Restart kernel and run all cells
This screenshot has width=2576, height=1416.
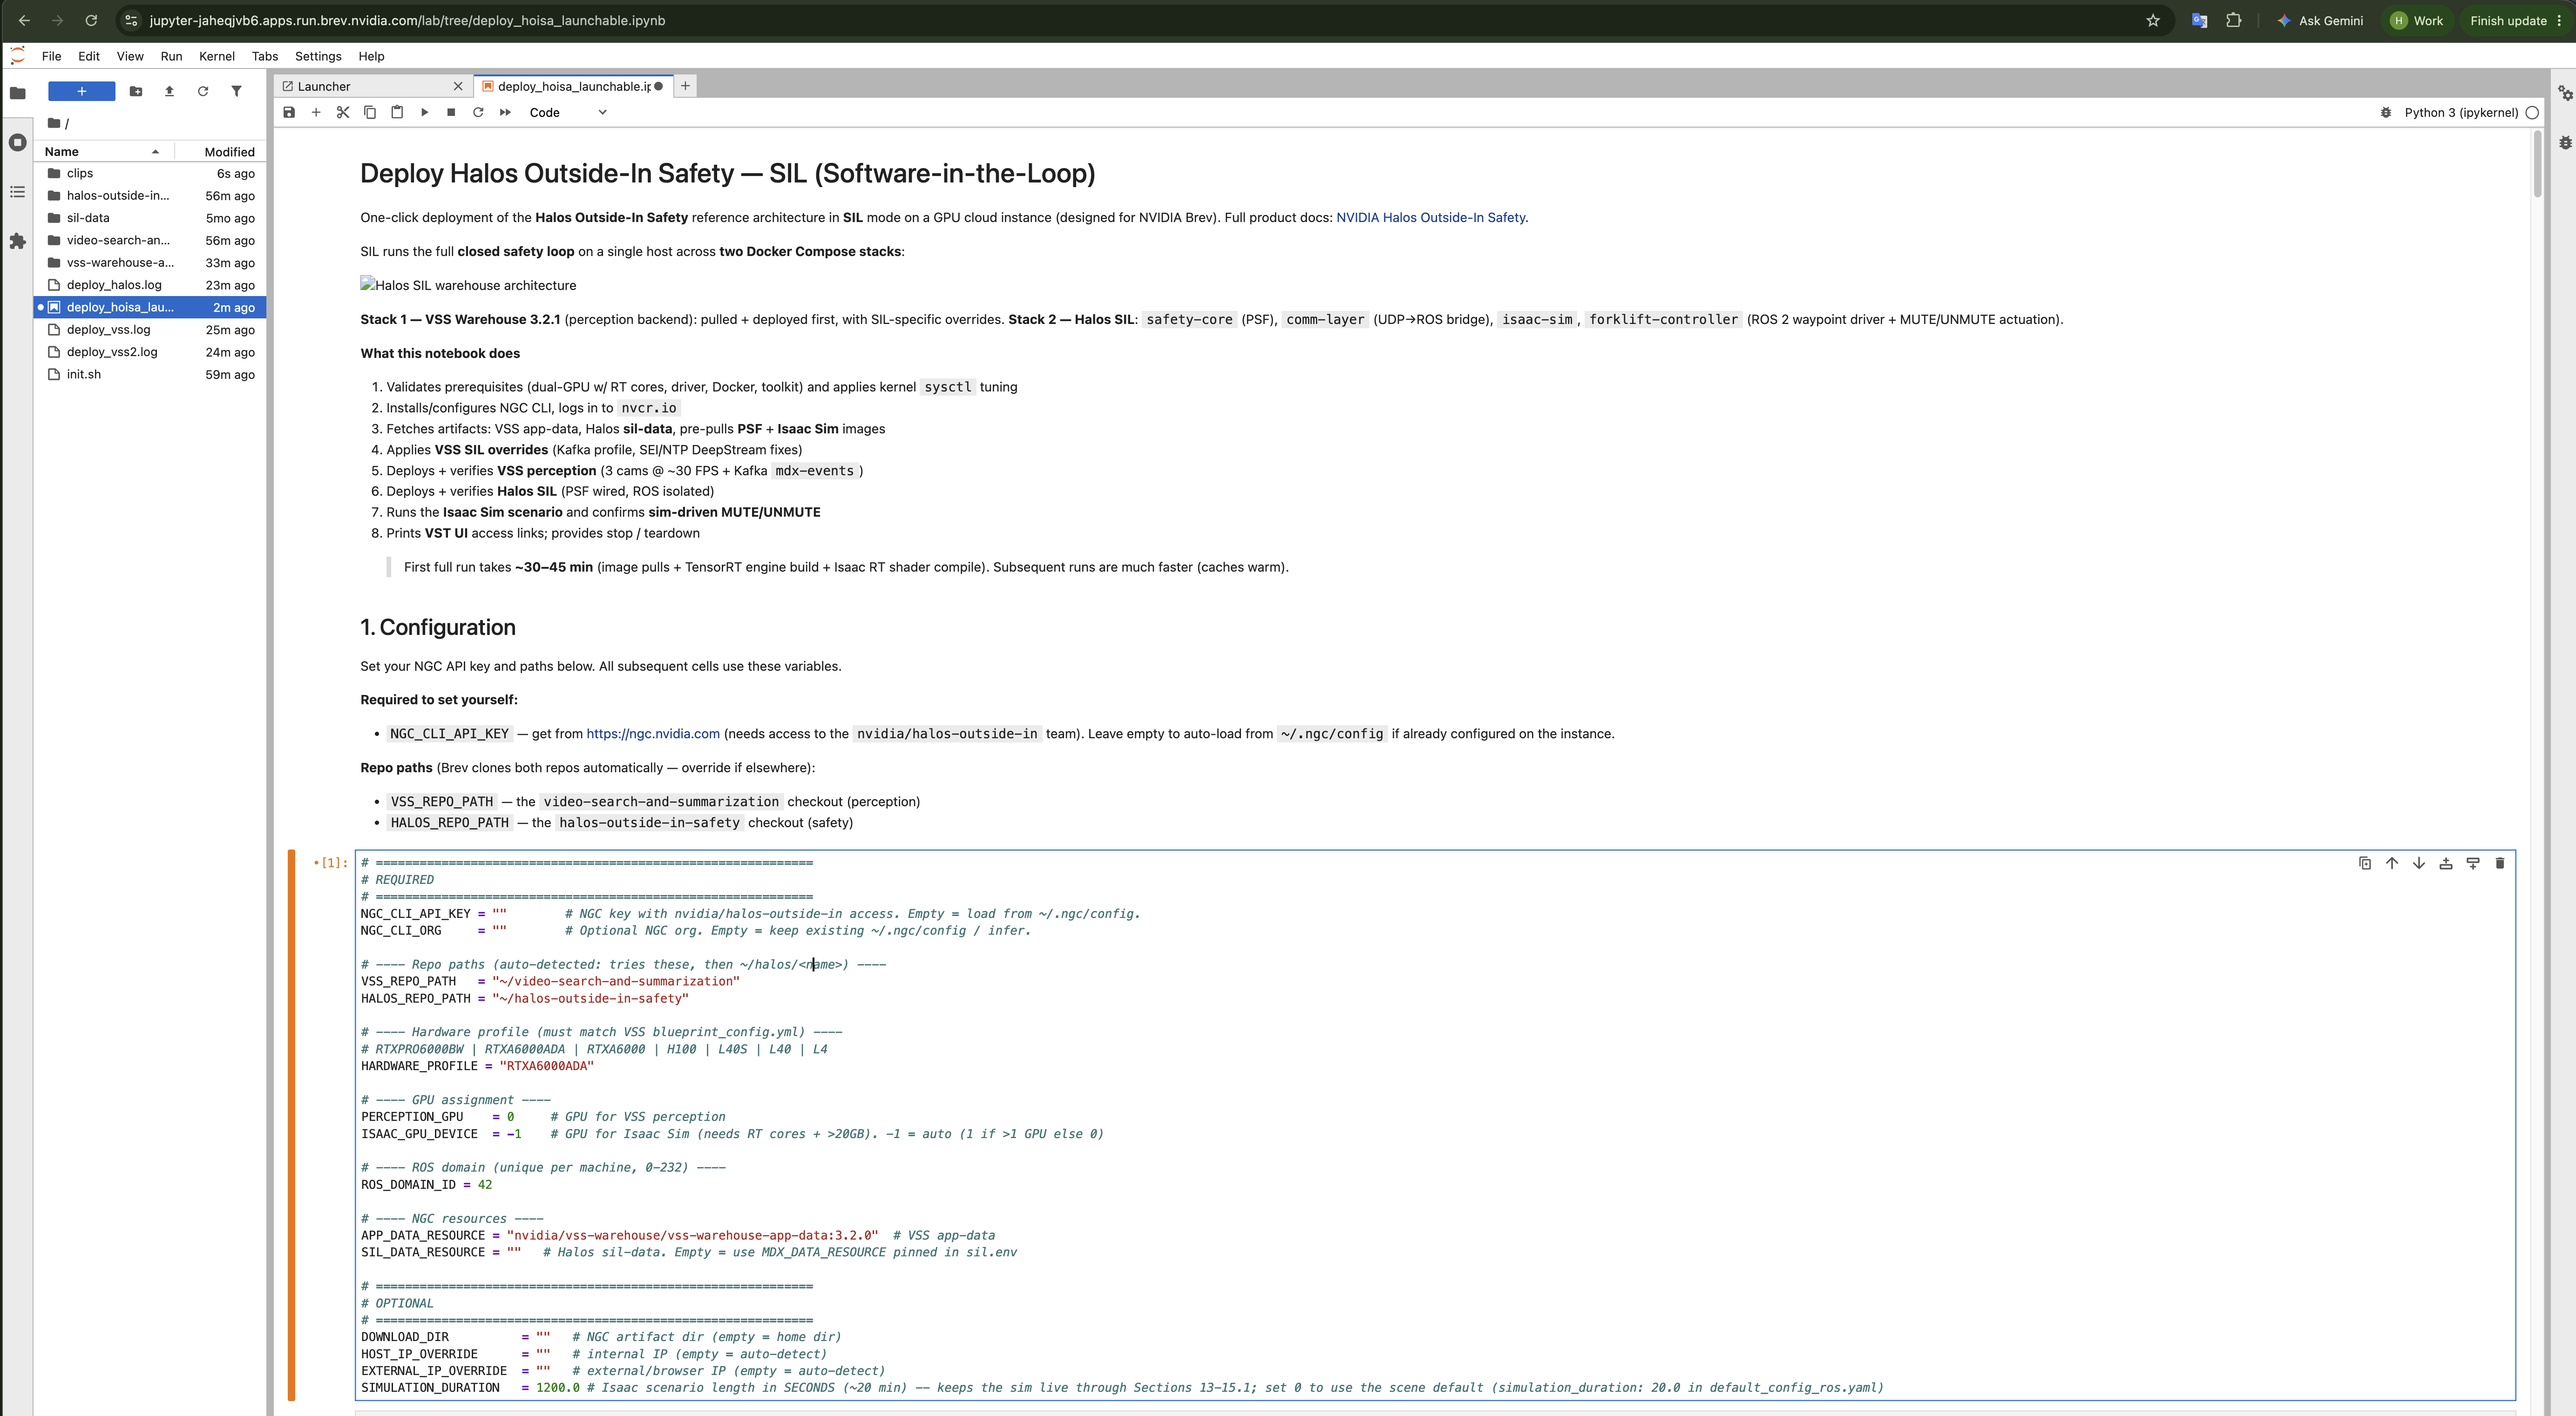pyautogui.click(x=505, y=113)
